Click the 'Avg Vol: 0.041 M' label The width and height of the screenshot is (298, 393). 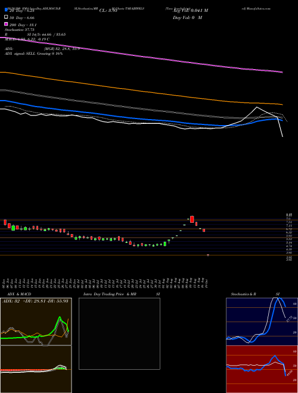[190, 11]
